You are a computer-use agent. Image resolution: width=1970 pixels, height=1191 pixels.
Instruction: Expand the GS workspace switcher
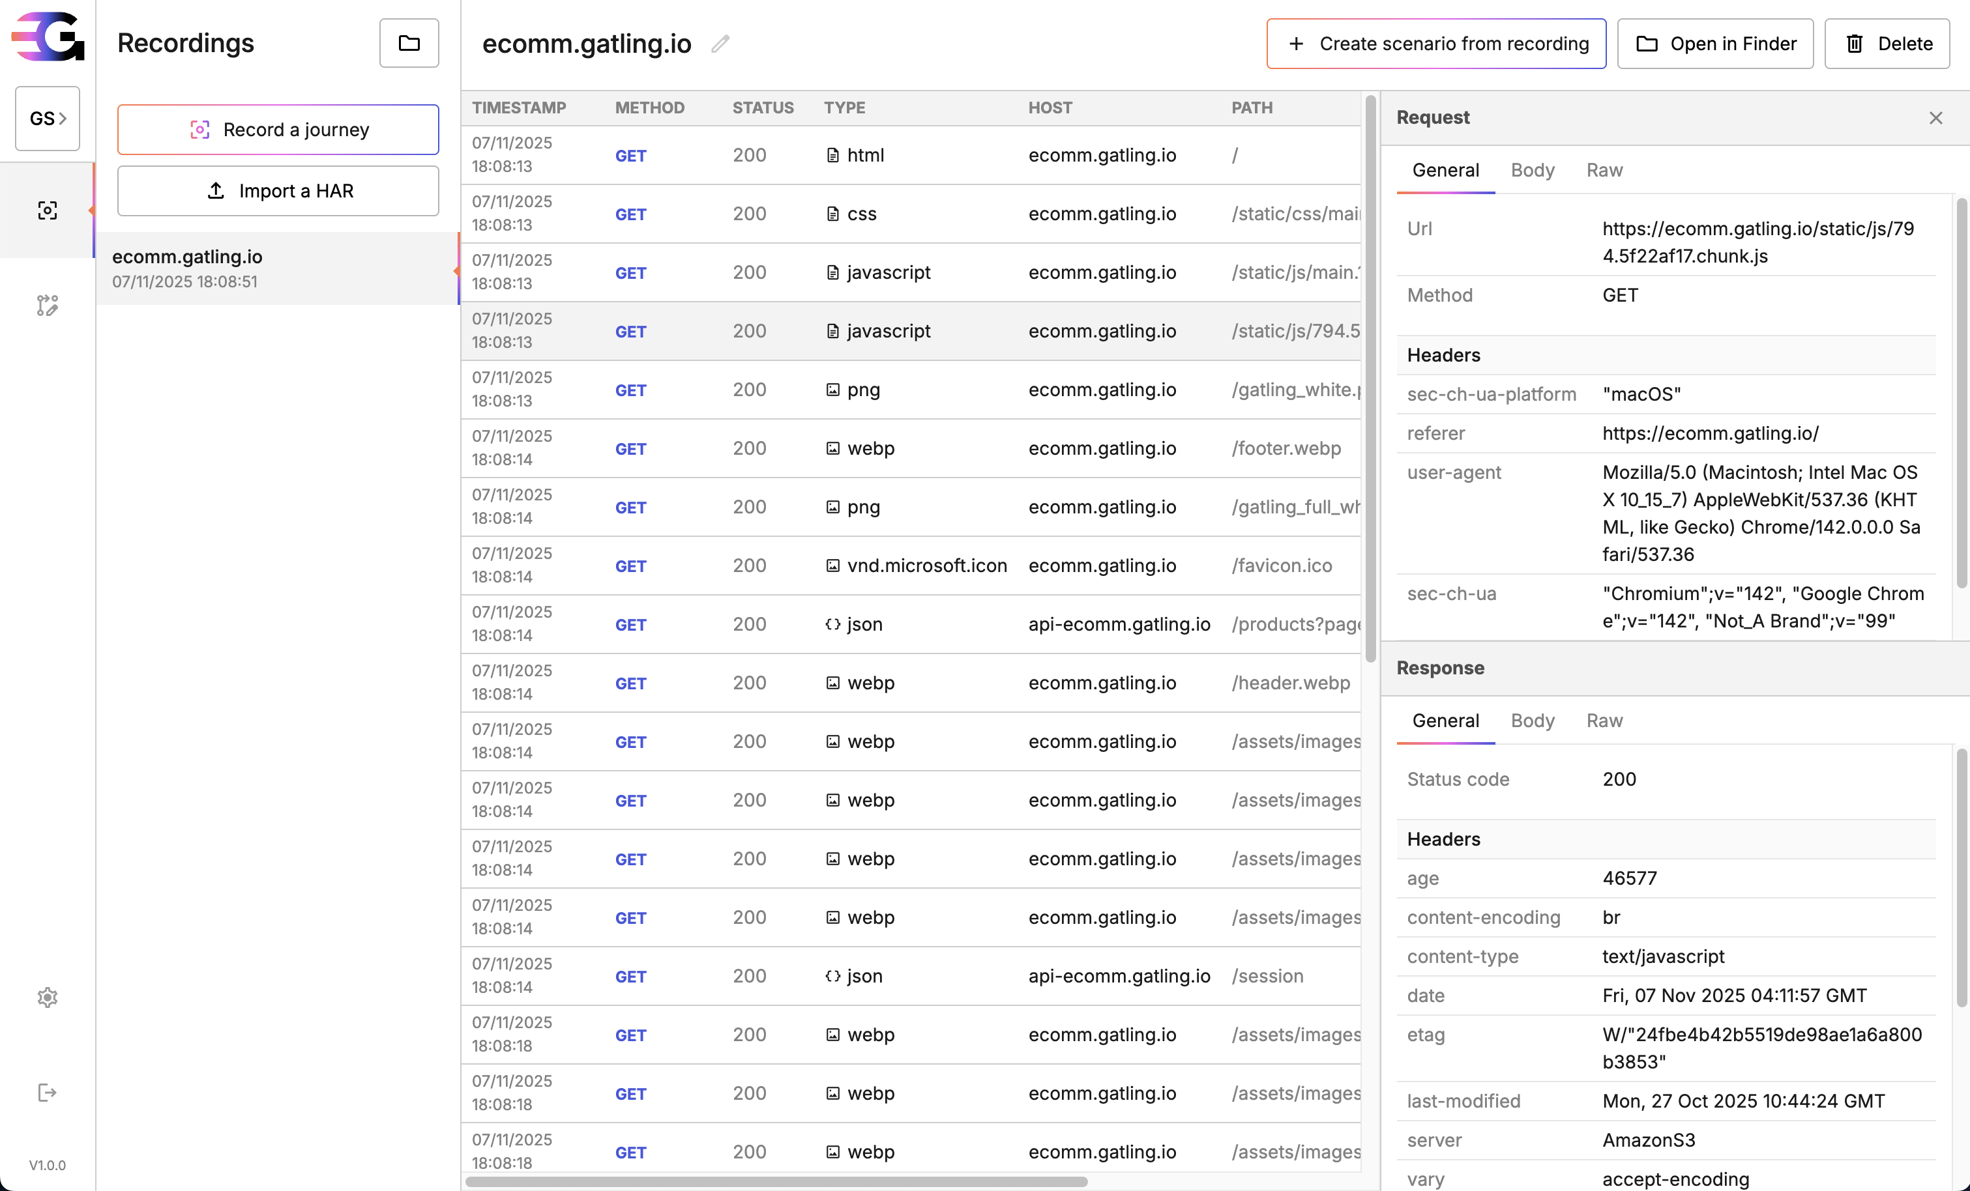pyautogui.click(x=47, y=119)
